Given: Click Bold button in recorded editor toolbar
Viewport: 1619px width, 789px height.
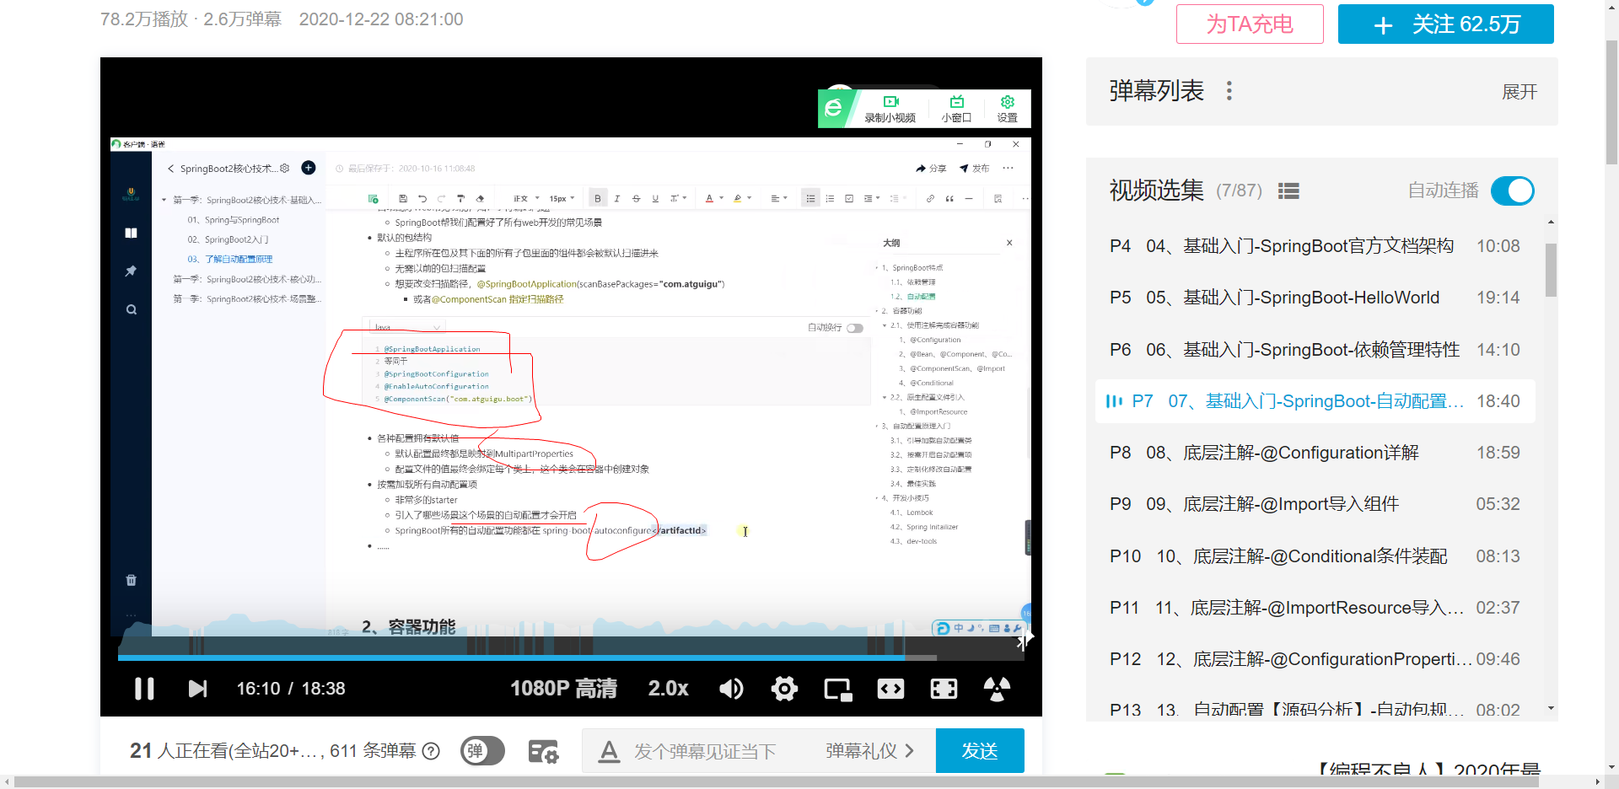Looking at the screenshot, I should tap(598, 199).
